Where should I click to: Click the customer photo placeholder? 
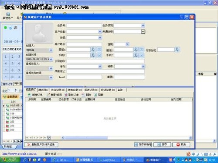coord(39,33)
